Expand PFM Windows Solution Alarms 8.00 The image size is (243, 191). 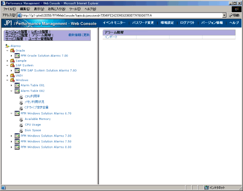click(11, 147)
